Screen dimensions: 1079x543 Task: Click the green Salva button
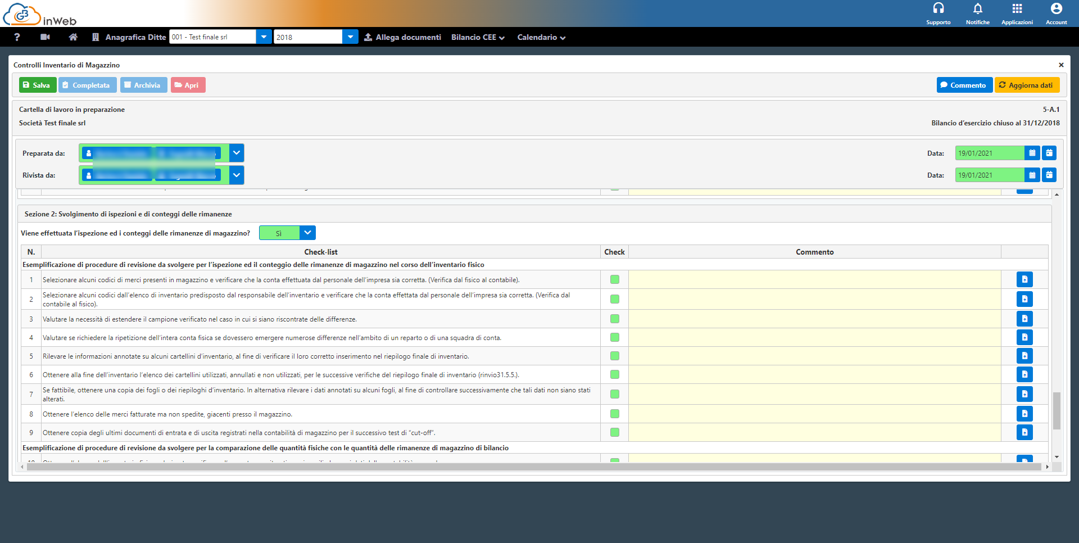click(x=38, y=85)
